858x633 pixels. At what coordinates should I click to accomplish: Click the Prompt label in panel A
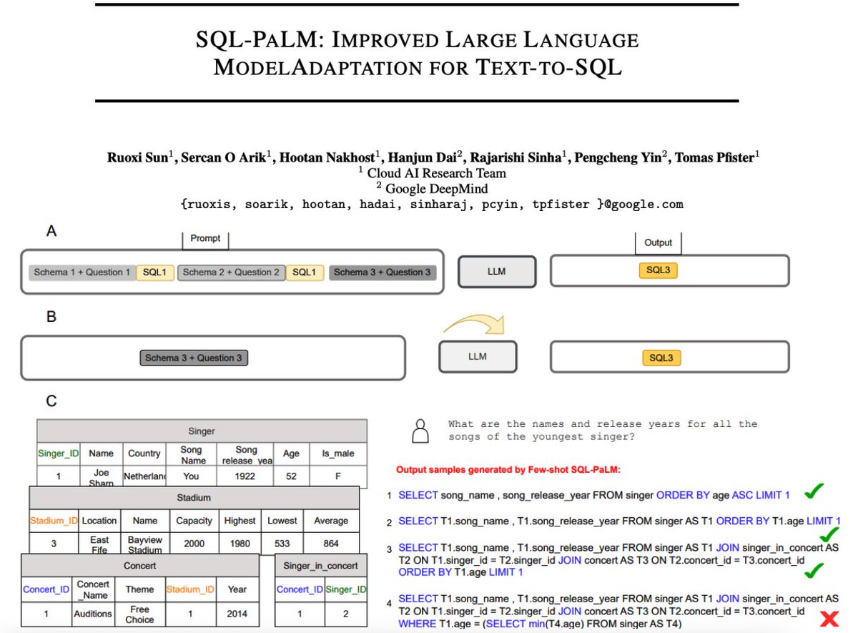206,238
